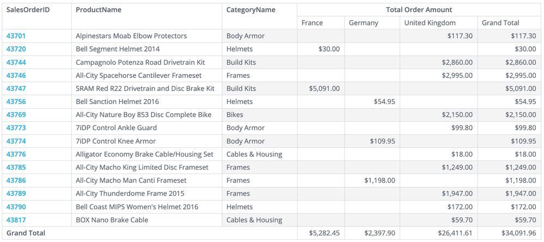Open the last order 43817
This screenshot has height=242, width=544.
tap(16, 220)
